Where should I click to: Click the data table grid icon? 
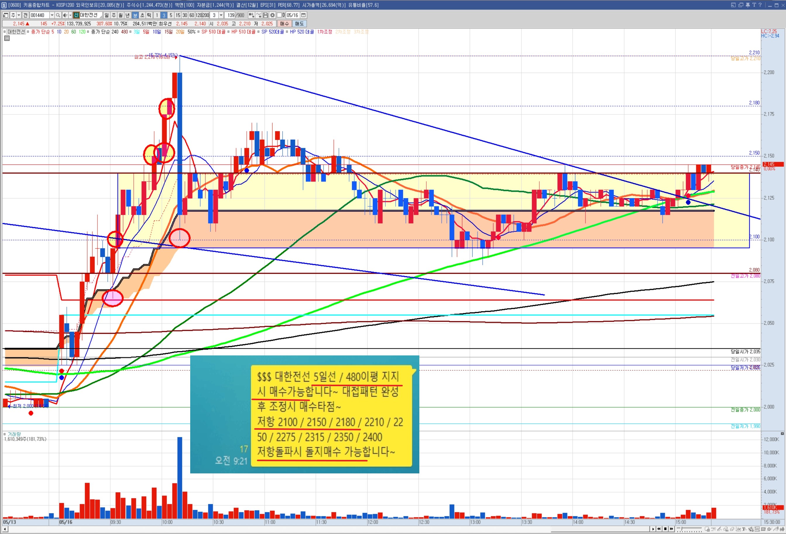tap(7, 38)
